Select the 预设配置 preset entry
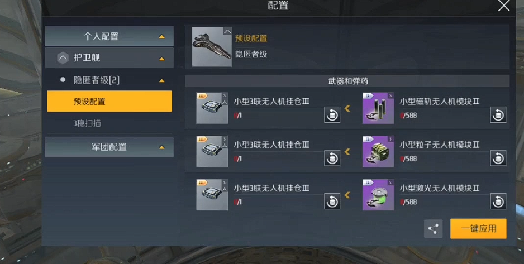Screen dimensions: 524x264 tap(109, 101)
